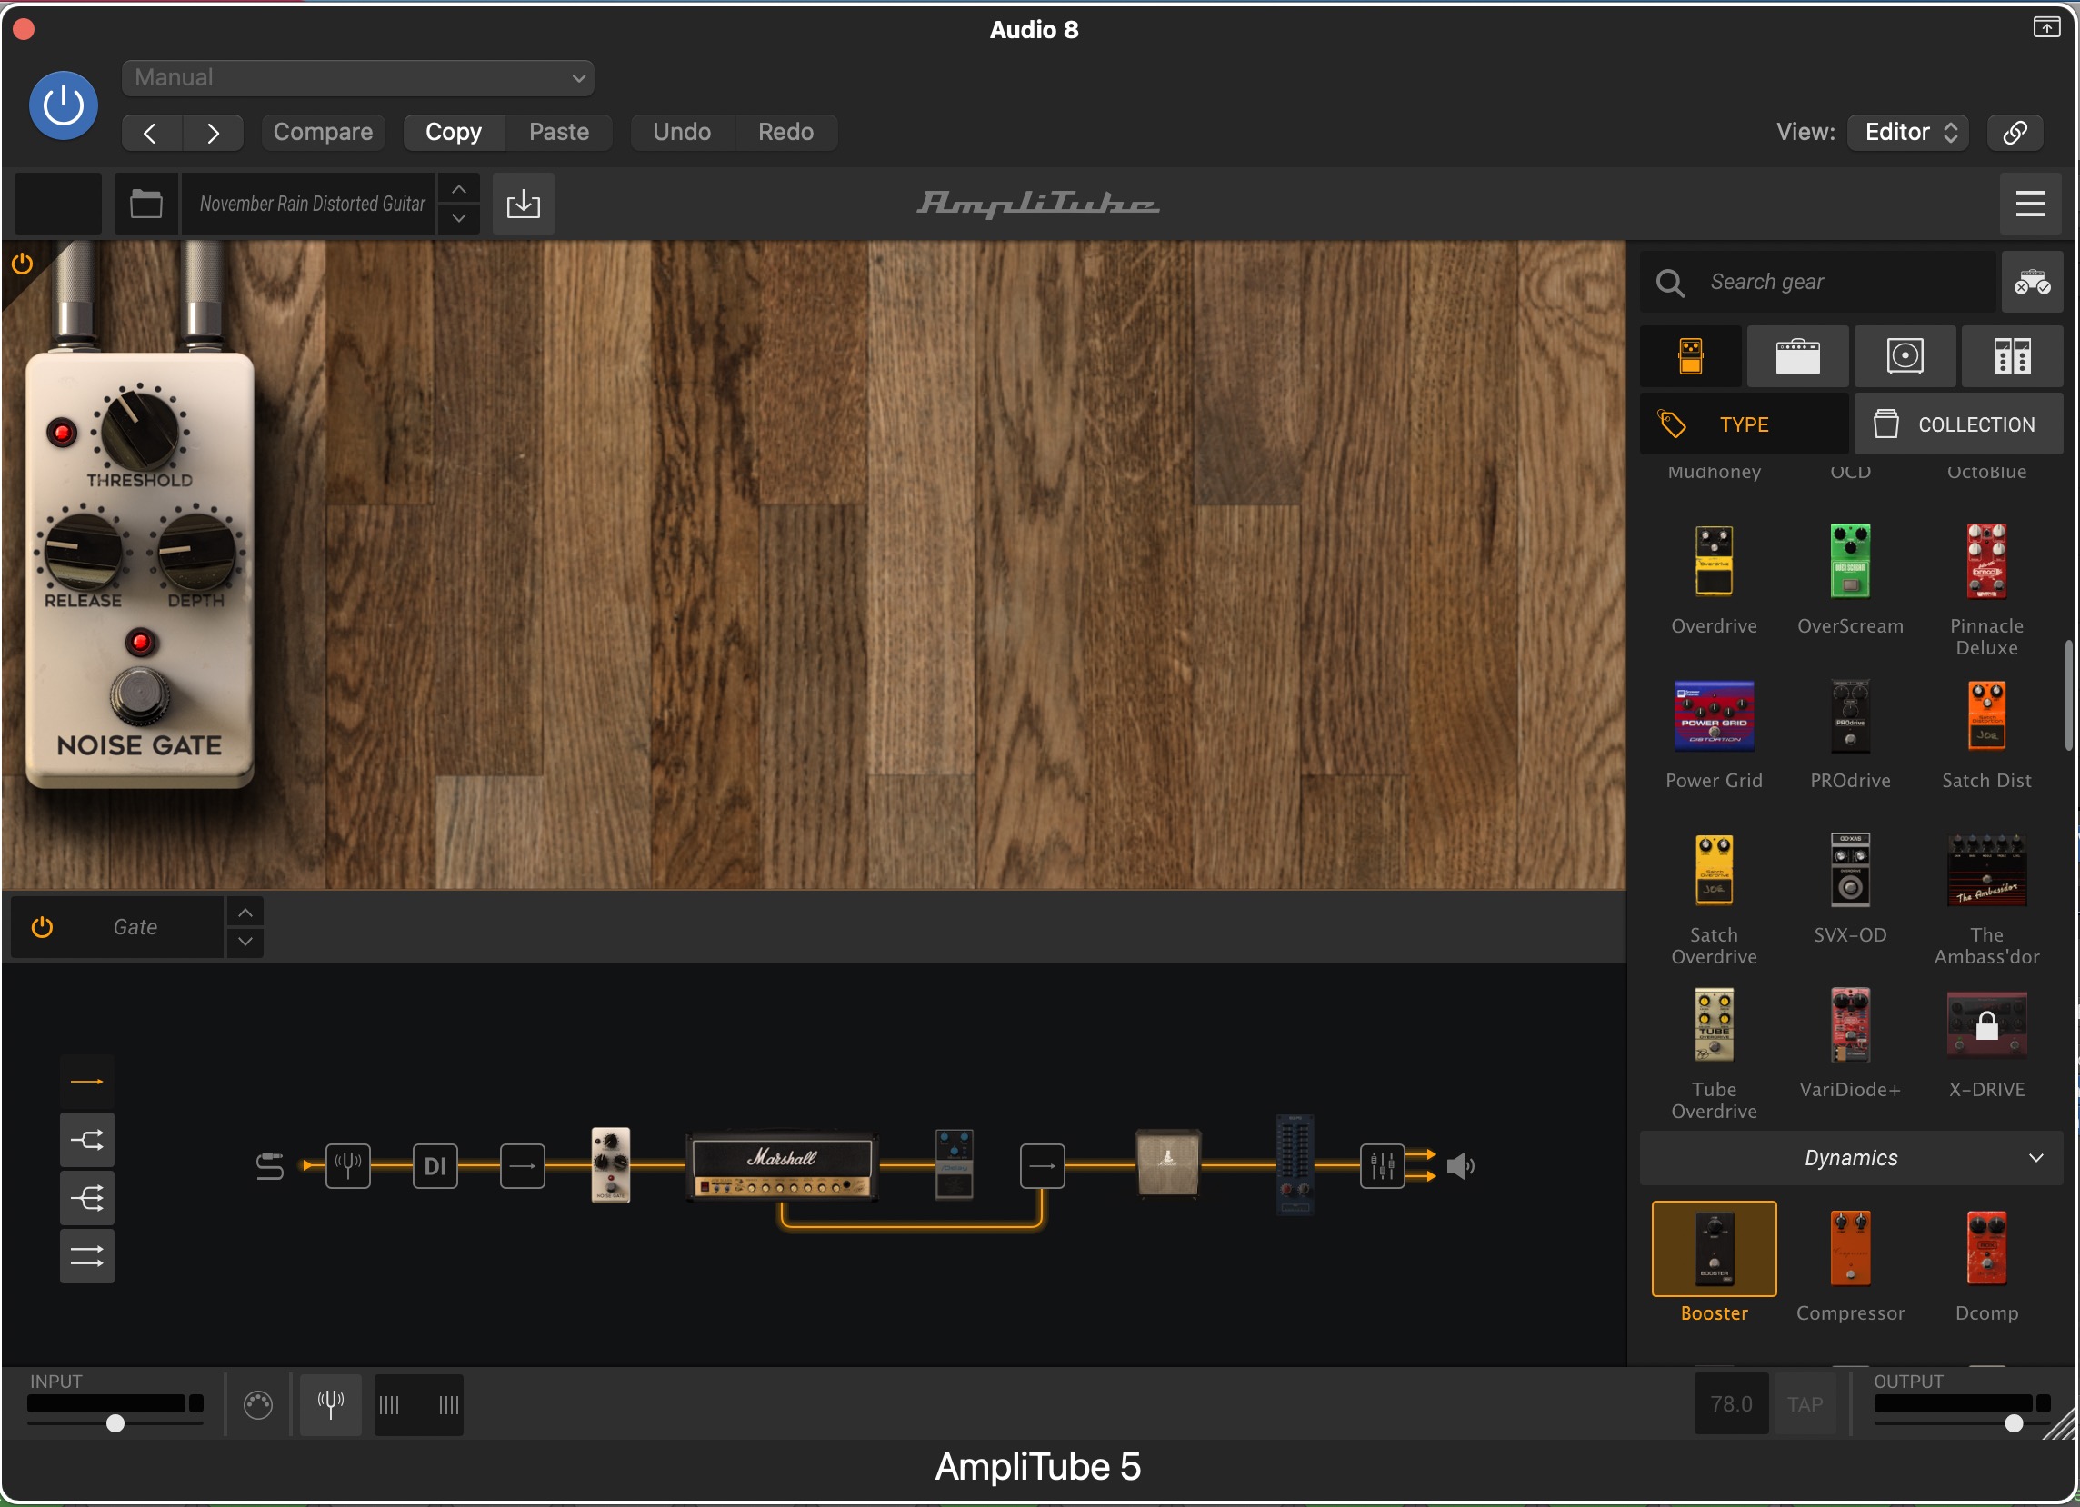Viewport: 2080px width, 1507px height.
Task: Click the gear filter icon beside search
Action: pos(2032,283)
